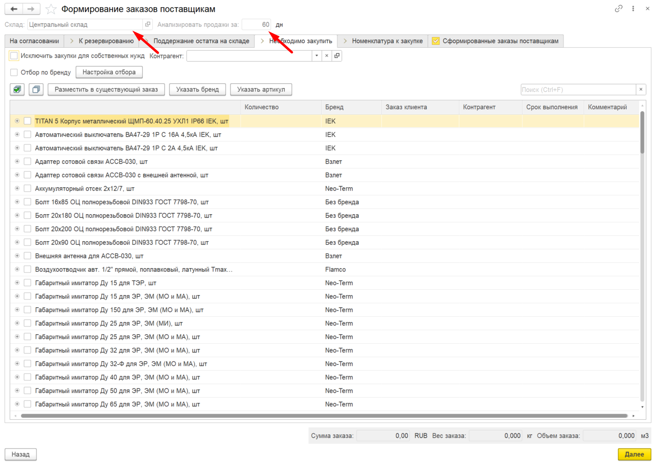Switch to the На согласовании tab

click(x=34, y=41)
